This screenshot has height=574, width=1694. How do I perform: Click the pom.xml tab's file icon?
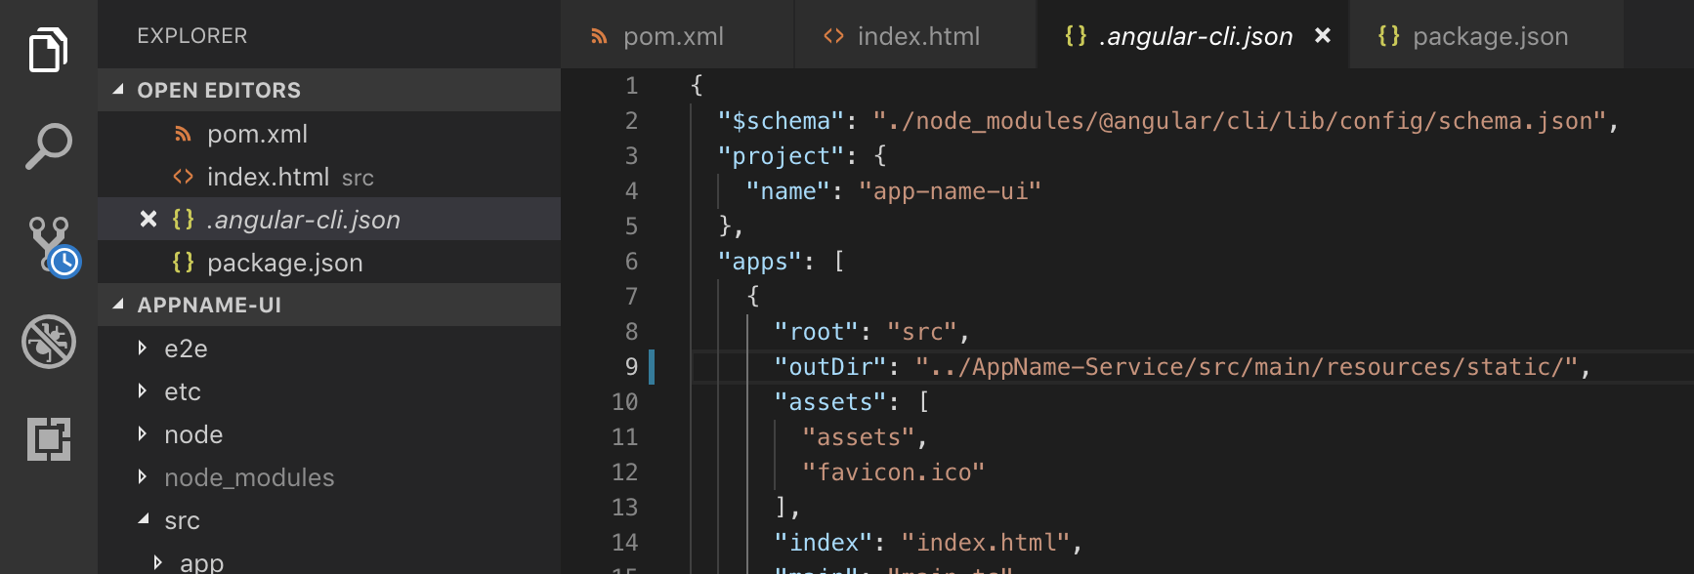point(599,37)
